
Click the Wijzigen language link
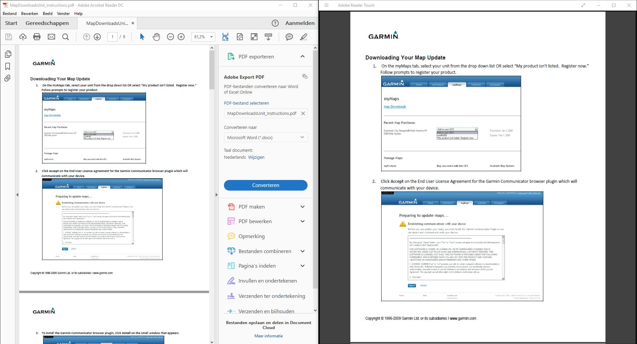tap(256, 157)
